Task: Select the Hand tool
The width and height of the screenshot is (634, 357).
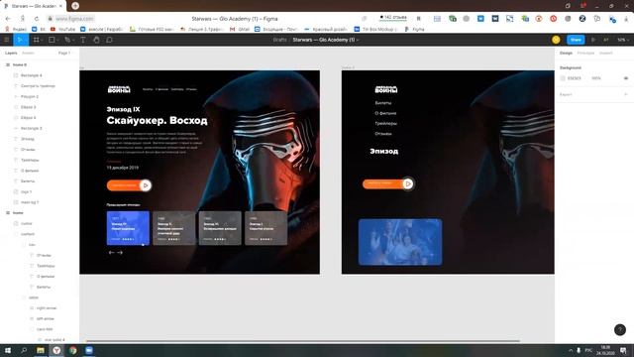Action: pos(96,40)
